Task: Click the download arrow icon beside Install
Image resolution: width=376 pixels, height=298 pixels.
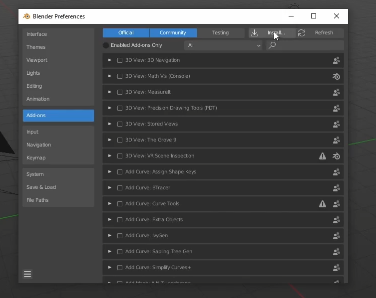Action: pyautogui.click(x=255, y=33)
